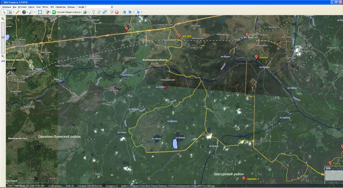The image size is (343, 188).
Task: Open the Параметры menu
Action: (61, 7)
